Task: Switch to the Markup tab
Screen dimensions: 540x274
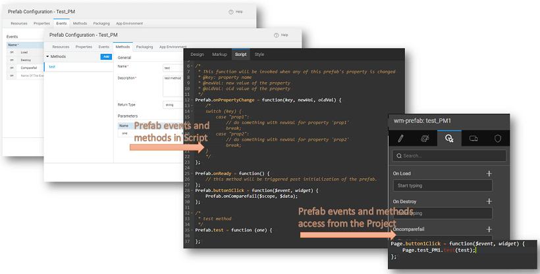Action: (219, 55)
